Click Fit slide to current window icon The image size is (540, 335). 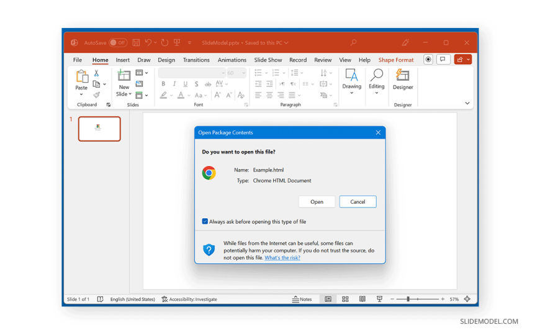pos(467,300)
